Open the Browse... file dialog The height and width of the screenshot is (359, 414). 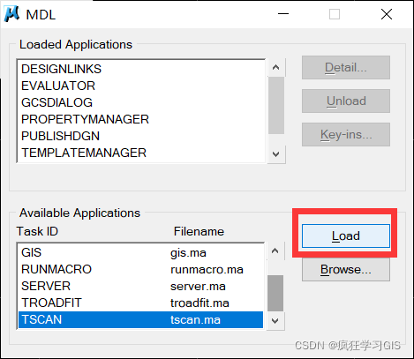coord(346,269)
